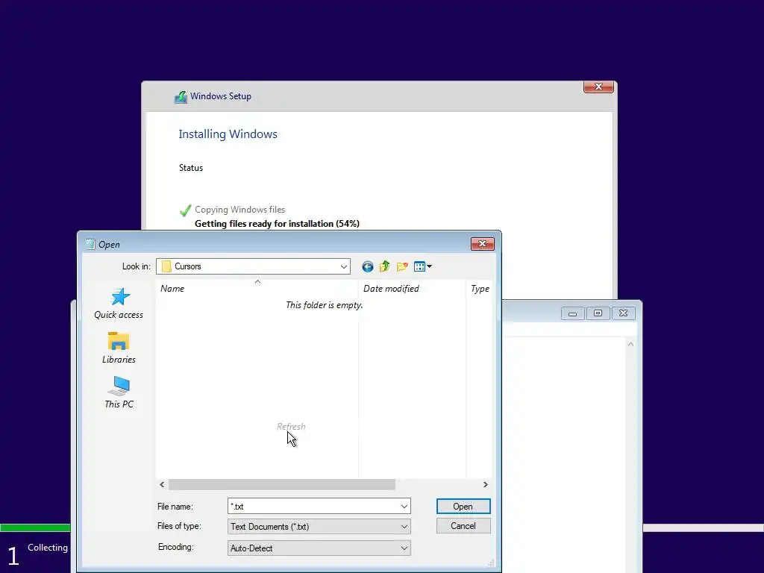
Task: Sort by Date modified column header
Action: [x=412, y=289]
